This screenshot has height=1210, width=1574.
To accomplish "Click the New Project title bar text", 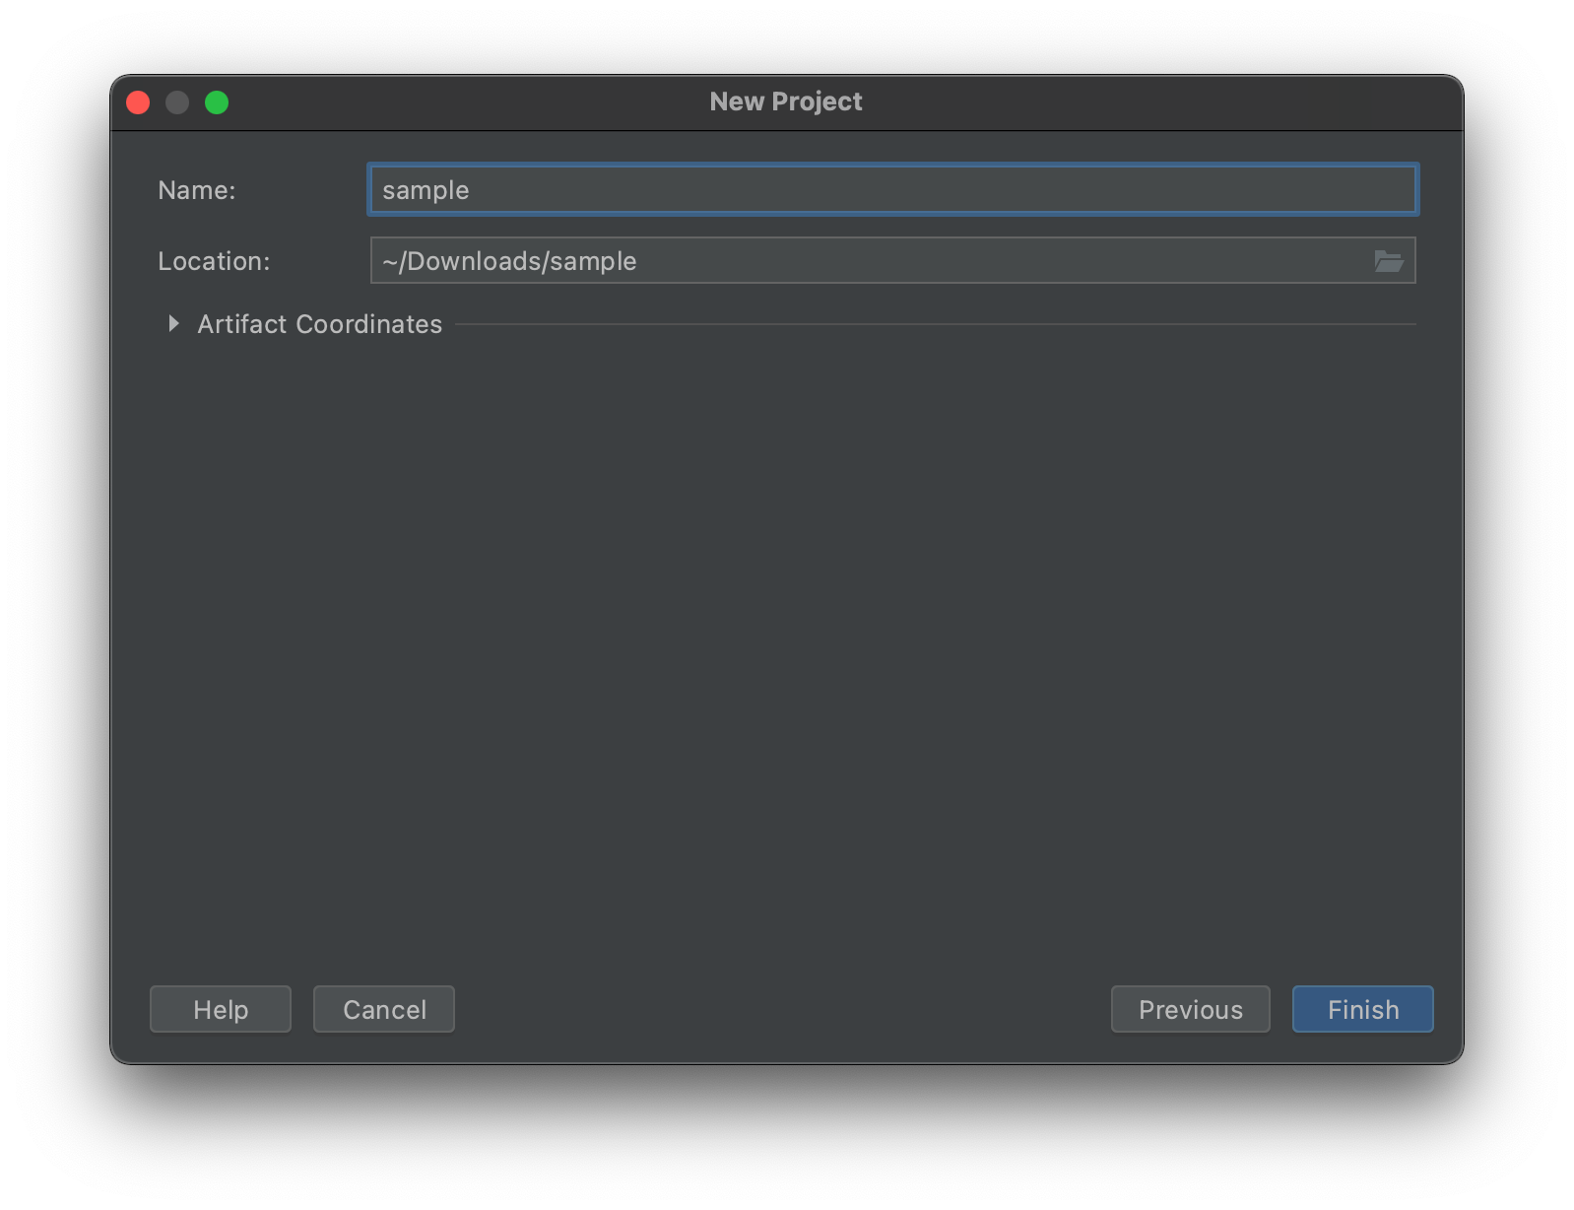I will point(786,101).
